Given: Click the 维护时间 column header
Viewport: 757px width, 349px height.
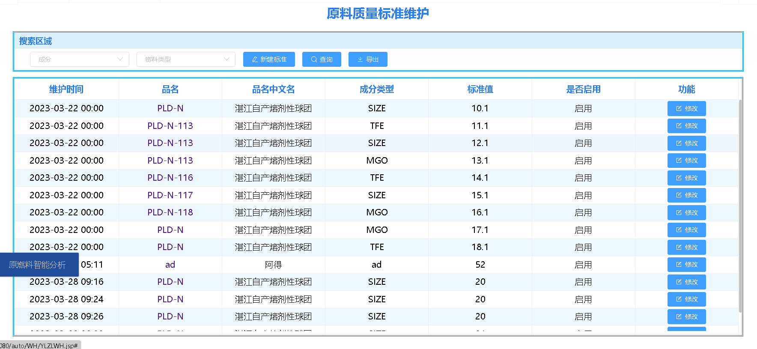Looking at the screenshot, I should [66, 89].
